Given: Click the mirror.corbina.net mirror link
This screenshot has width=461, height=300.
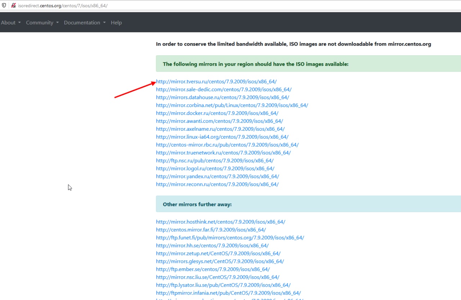Looking at the screenshot, I should point(232,105).
